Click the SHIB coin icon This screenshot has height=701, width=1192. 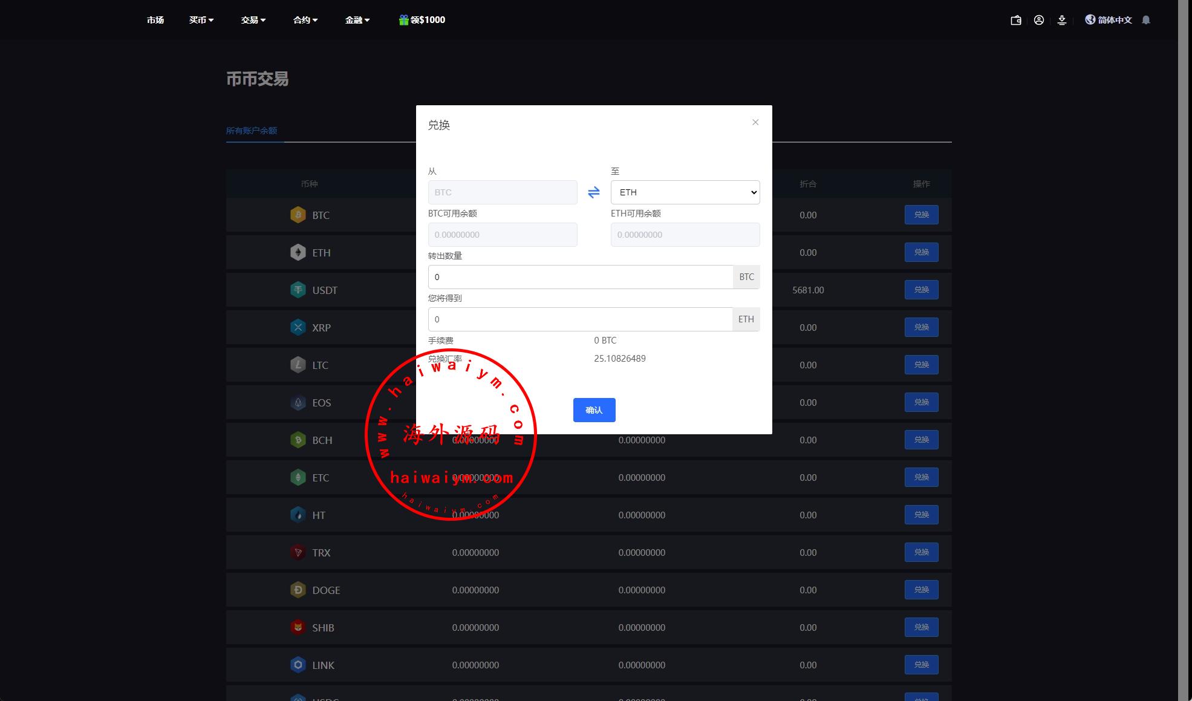(x=298, y=627)
